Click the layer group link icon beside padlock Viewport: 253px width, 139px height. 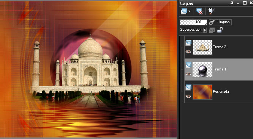pyautogui.click(x=212, y=30)
